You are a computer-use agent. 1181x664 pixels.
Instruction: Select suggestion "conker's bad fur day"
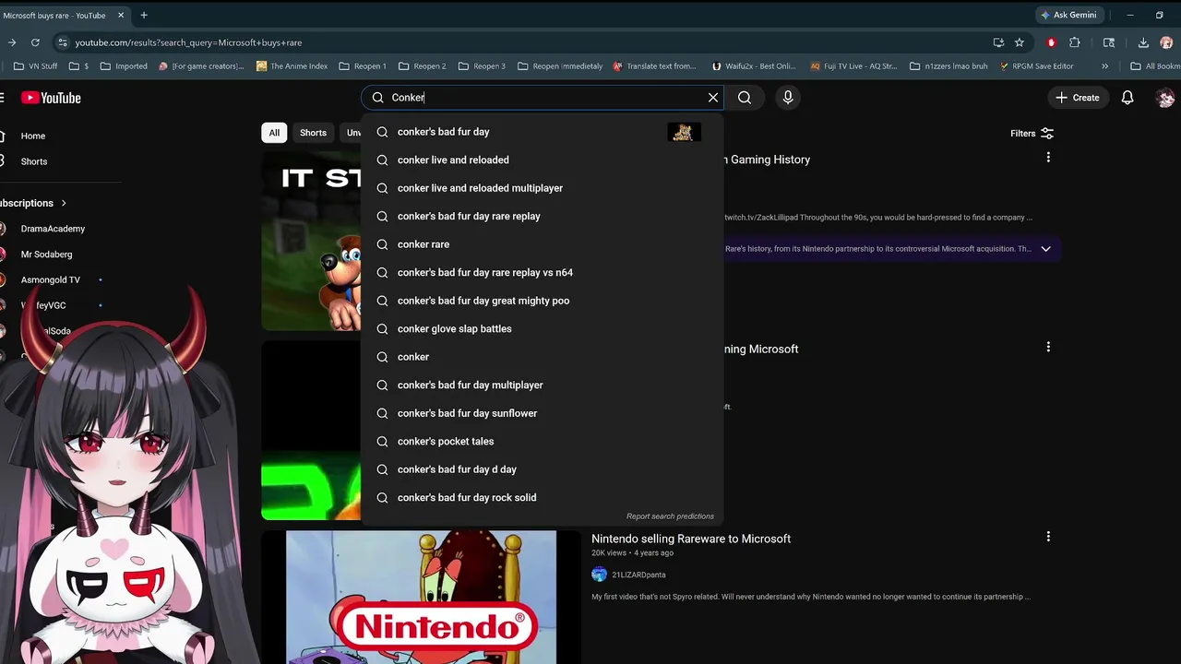pos(543,132)
